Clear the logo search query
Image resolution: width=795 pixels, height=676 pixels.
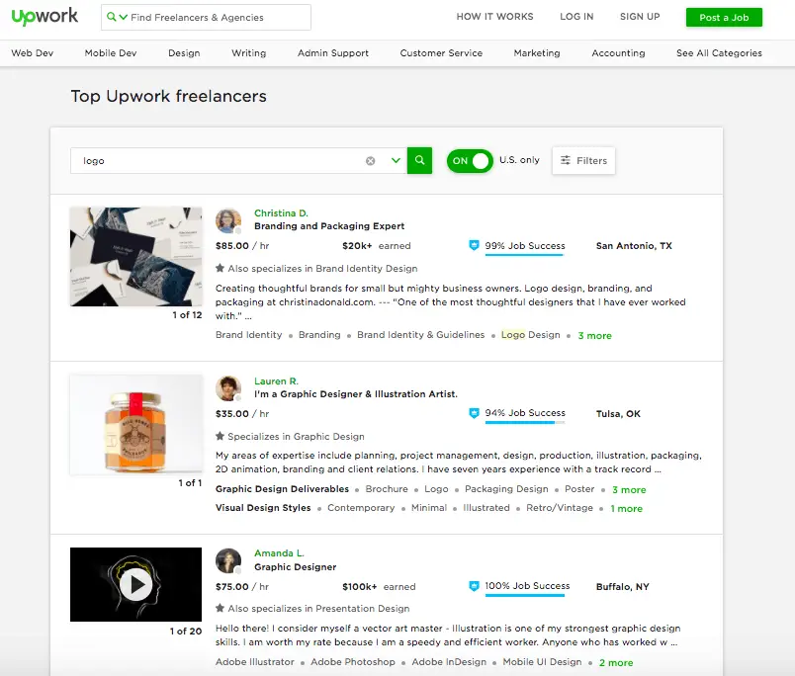coord(371,161)
